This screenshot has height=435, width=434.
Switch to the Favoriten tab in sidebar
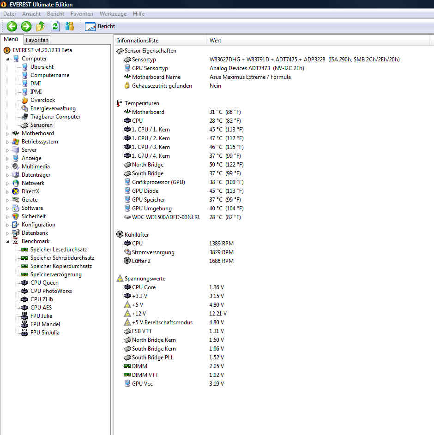(37, 40)
